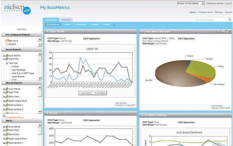Click Saved Reports scroll-up arrow
233x146 pixels.
pyautogui.click(x=40, y=54)
